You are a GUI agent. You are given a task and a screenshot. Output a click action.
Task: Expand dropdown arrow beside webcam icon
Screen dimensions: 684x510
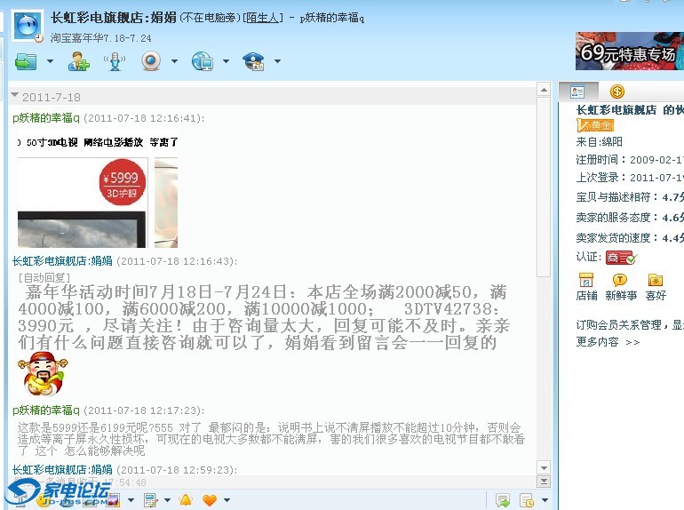point(174,62)
